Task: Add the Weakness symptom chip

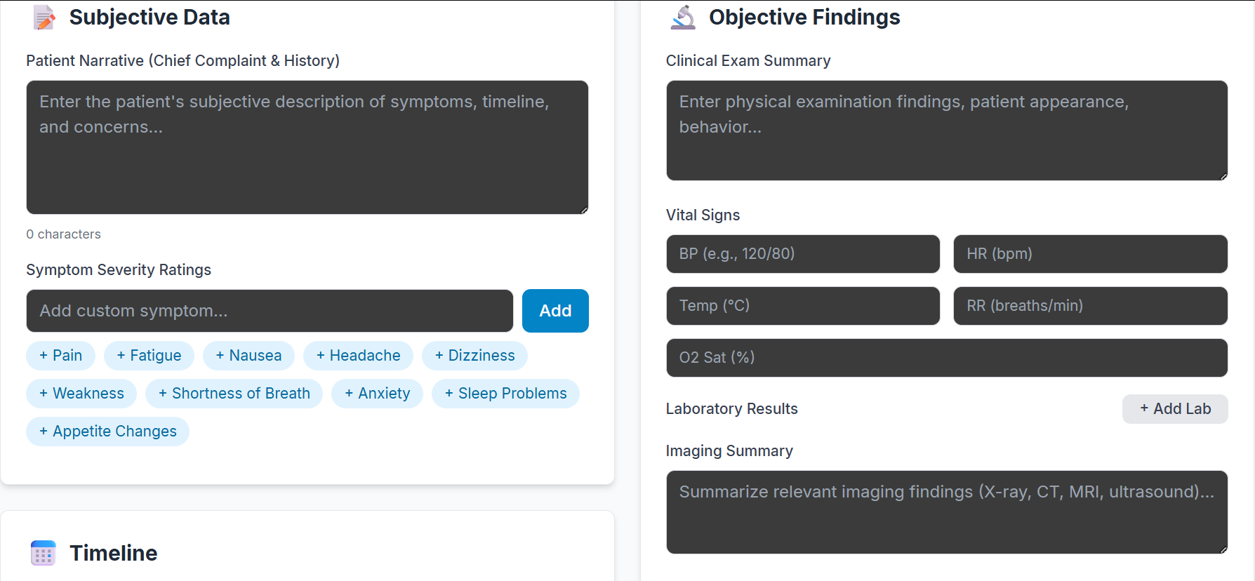Action: [x=81, y=394]
